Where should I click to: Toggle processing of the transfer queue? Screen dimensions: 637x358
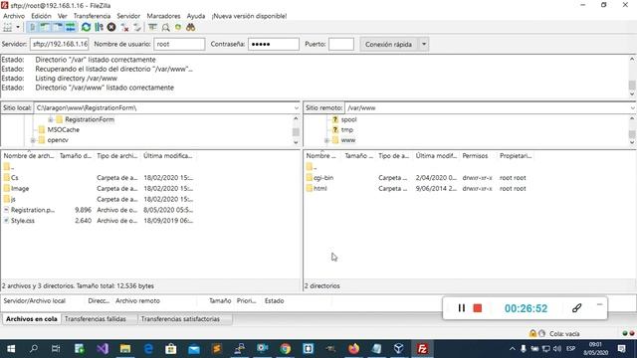[99, 27]
